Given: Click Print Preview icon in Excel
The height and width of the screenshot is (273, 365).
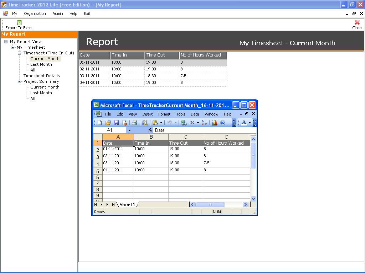Looking at the screenshot, I should 145,123.
